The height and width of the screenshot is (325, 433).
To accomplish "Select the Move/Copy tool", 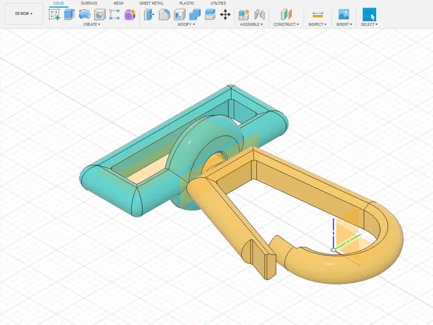I will coord(226,15).
